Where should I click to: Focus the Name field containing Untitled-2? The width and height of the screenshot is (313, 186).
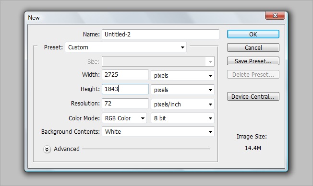click(160, 35)
